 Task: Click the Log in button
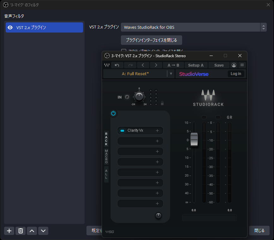pos(236,74)
